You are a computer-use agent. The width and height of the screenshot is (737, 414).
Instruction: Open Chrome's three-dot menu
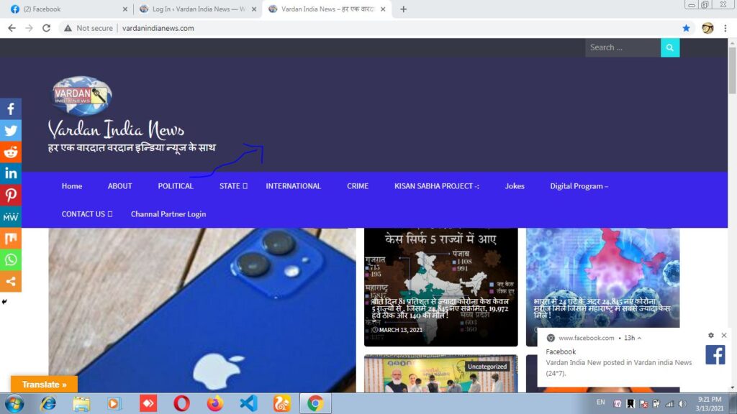725,28
